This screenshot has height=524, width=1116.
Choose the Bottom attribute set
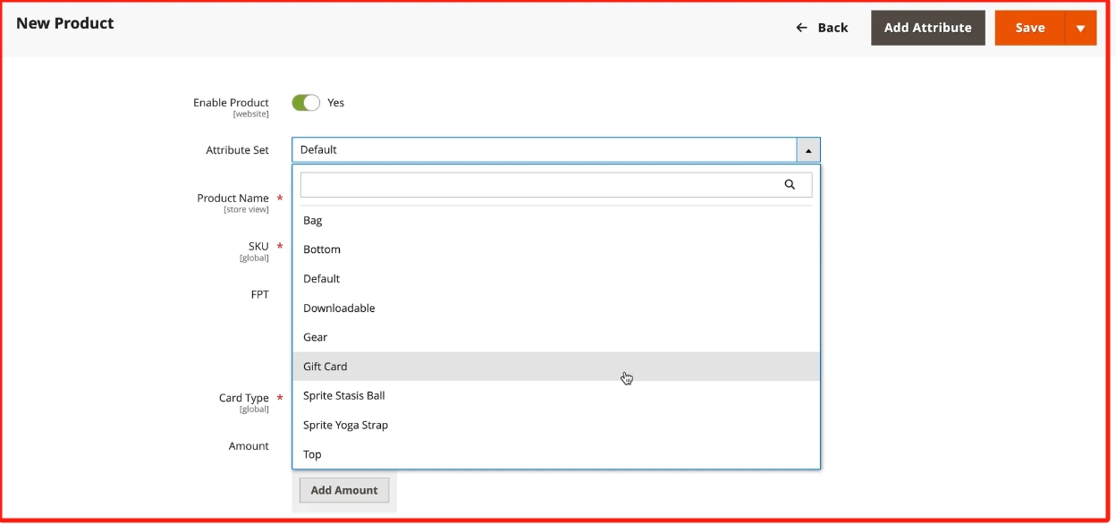pos(322,249)
